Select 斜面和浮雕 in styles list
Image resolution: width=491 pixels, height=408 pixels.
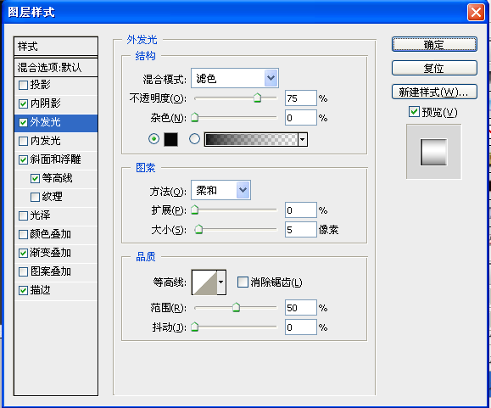[56, 159]
